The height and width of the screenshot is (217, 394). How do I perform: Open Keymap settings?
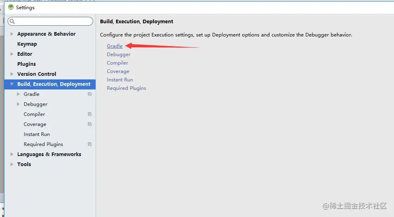pyautogui.click(x=27, y=44)
